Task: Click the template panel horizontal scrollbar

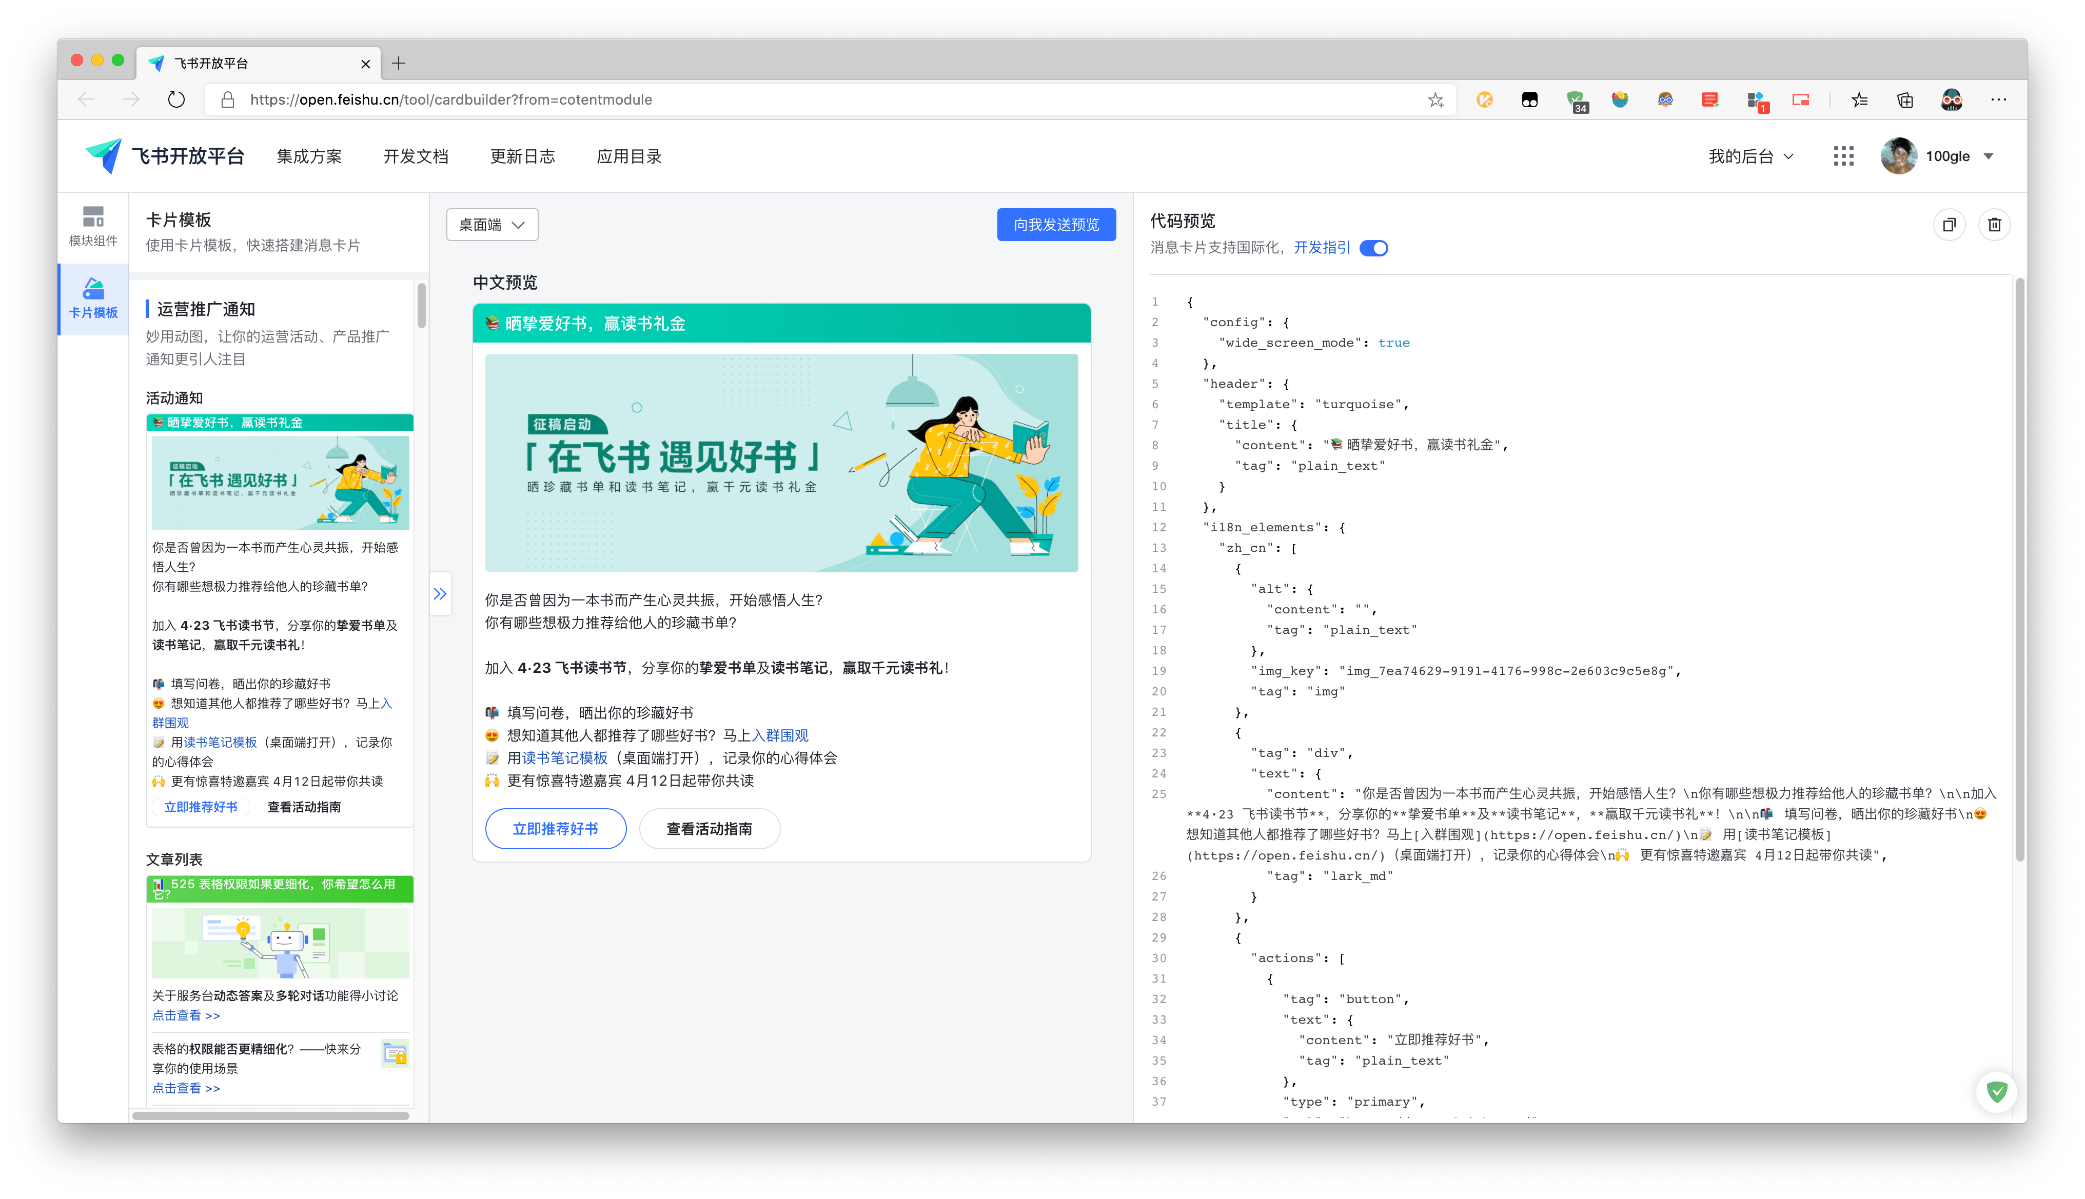Action: pos(270,1115)
